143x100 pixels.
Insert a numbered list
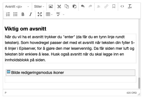click(8, 14)
